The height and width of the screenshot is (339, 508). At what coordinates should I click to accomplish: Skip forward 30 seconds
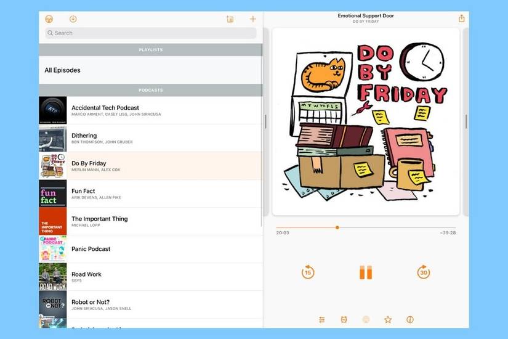click(424, 272)
